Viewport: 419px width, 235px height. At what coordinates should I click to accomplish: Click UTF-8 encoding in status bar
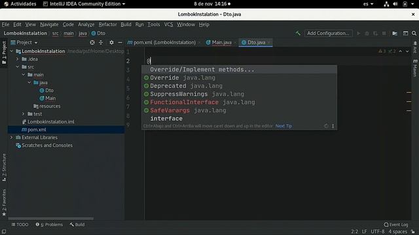(378, 232)
